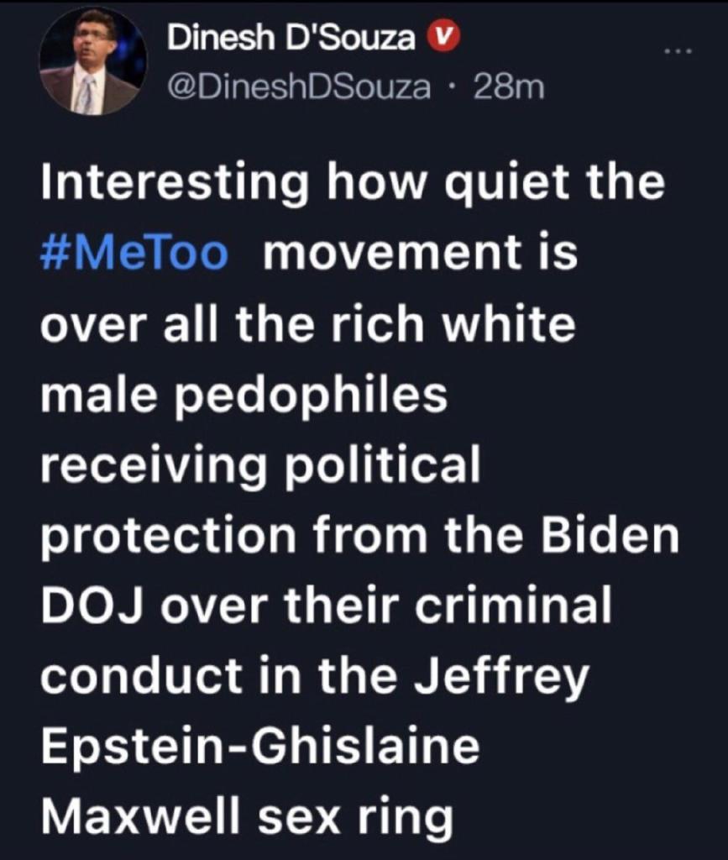Screen dimensions: 728x860
Task: Open the tweet author's profile picture
Action: [92, 60]
